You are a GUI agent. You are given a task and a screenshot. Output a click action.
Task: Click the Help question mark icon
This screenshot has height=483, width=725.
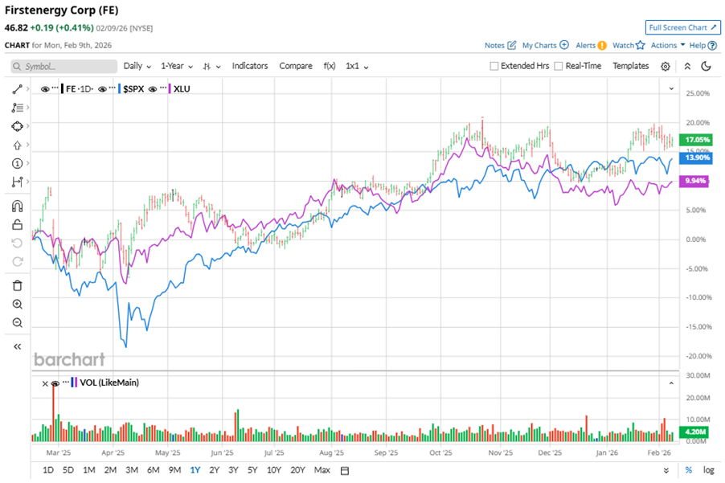[x=712, y=45]
